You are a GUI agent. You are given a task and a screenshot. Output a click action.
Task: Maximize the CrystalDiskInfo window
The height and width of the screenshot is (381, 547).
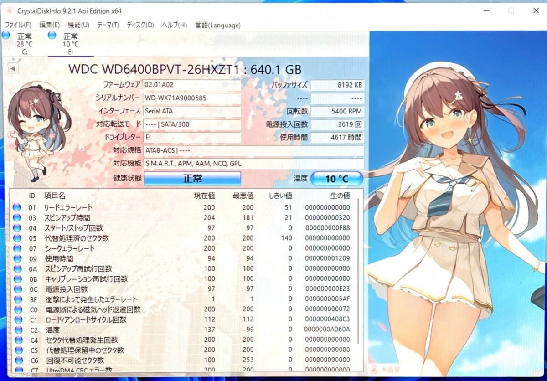click(x=511, y=10)
